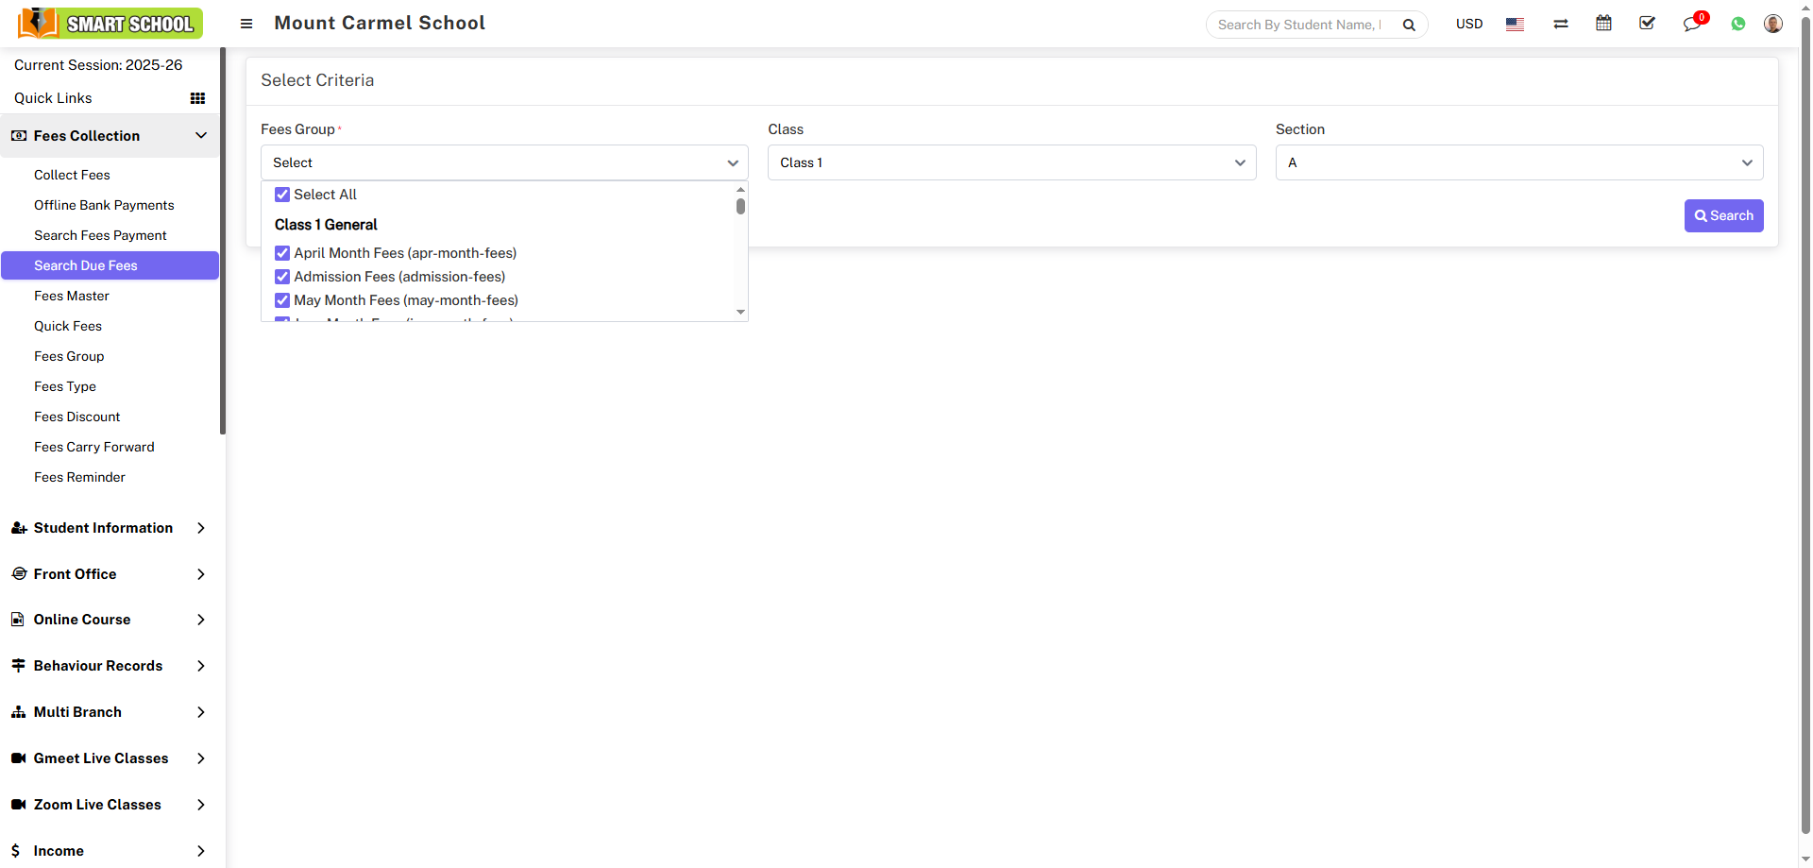This screenshot has height=868, width=1813.
Task: Click the Search button
Action: [1723, 215]
